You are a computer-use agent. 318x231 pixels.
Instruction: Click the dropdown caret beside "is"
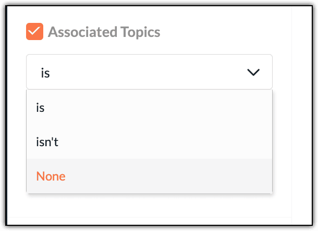(x=253, y=72)
